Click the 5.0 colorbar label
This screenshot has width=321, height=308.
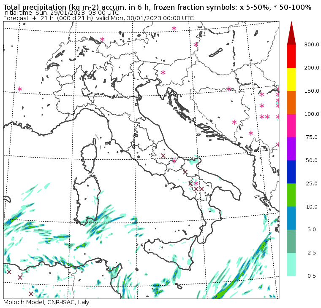click(312, 230)
